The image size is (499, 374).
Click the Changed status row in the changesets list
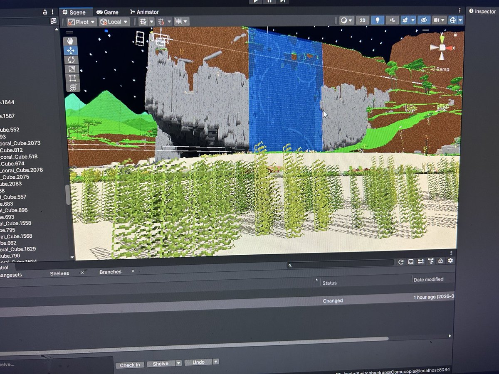(x=333, y=300)
